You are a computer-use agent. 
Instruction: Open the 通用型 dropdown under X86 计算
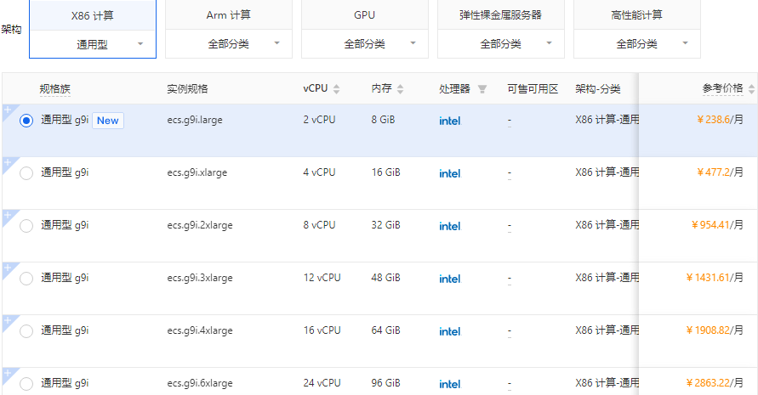click(x=93, y=44)
